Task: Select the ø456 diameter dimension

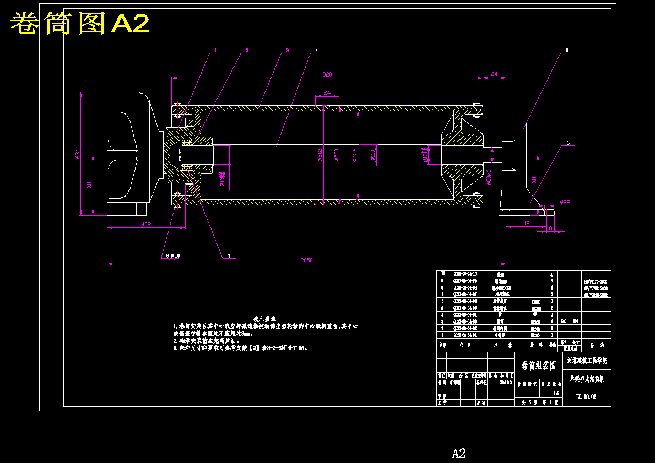Action: 354,155
